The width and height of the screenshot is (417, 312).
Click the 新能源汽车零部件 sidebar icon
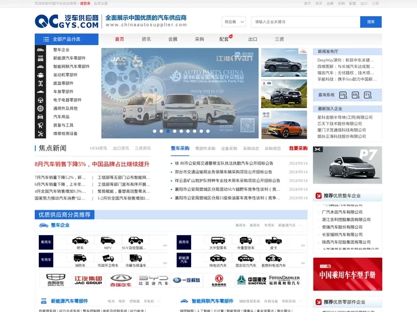[41, 58]
